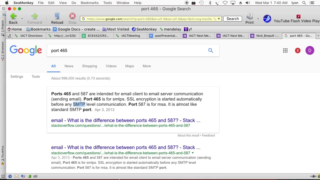This screenshot has width=320, height=180.
Task: Open Address Book from status bar
Action: (29, 176)
